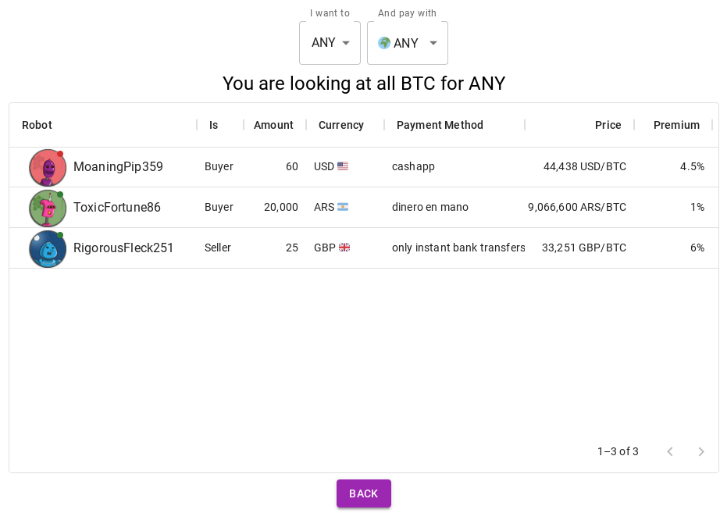The width and height of the screenshot is (720, 513).
Task: Click the GBP UK flag icon
Action: (344, 248)
